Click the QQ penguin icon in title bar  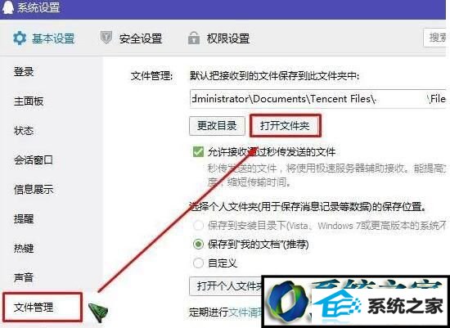[x=7, y=7]
